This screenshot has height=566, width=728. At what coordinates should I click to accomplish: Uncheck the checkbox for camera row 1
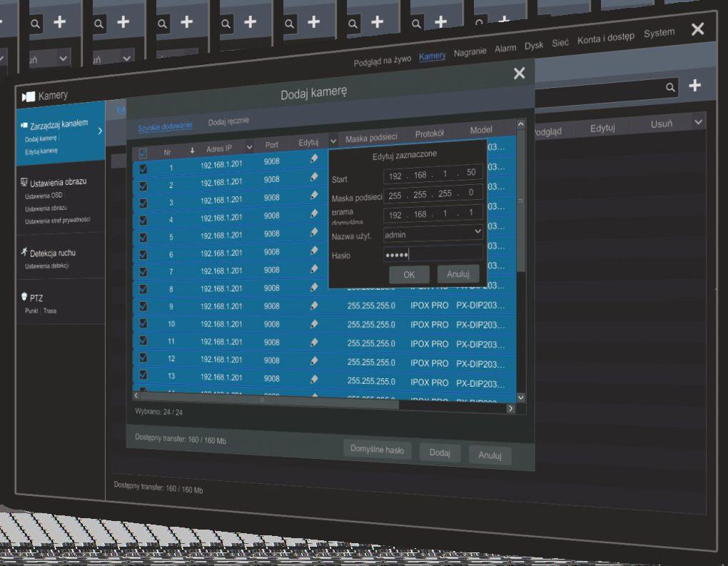pos(143,169)
